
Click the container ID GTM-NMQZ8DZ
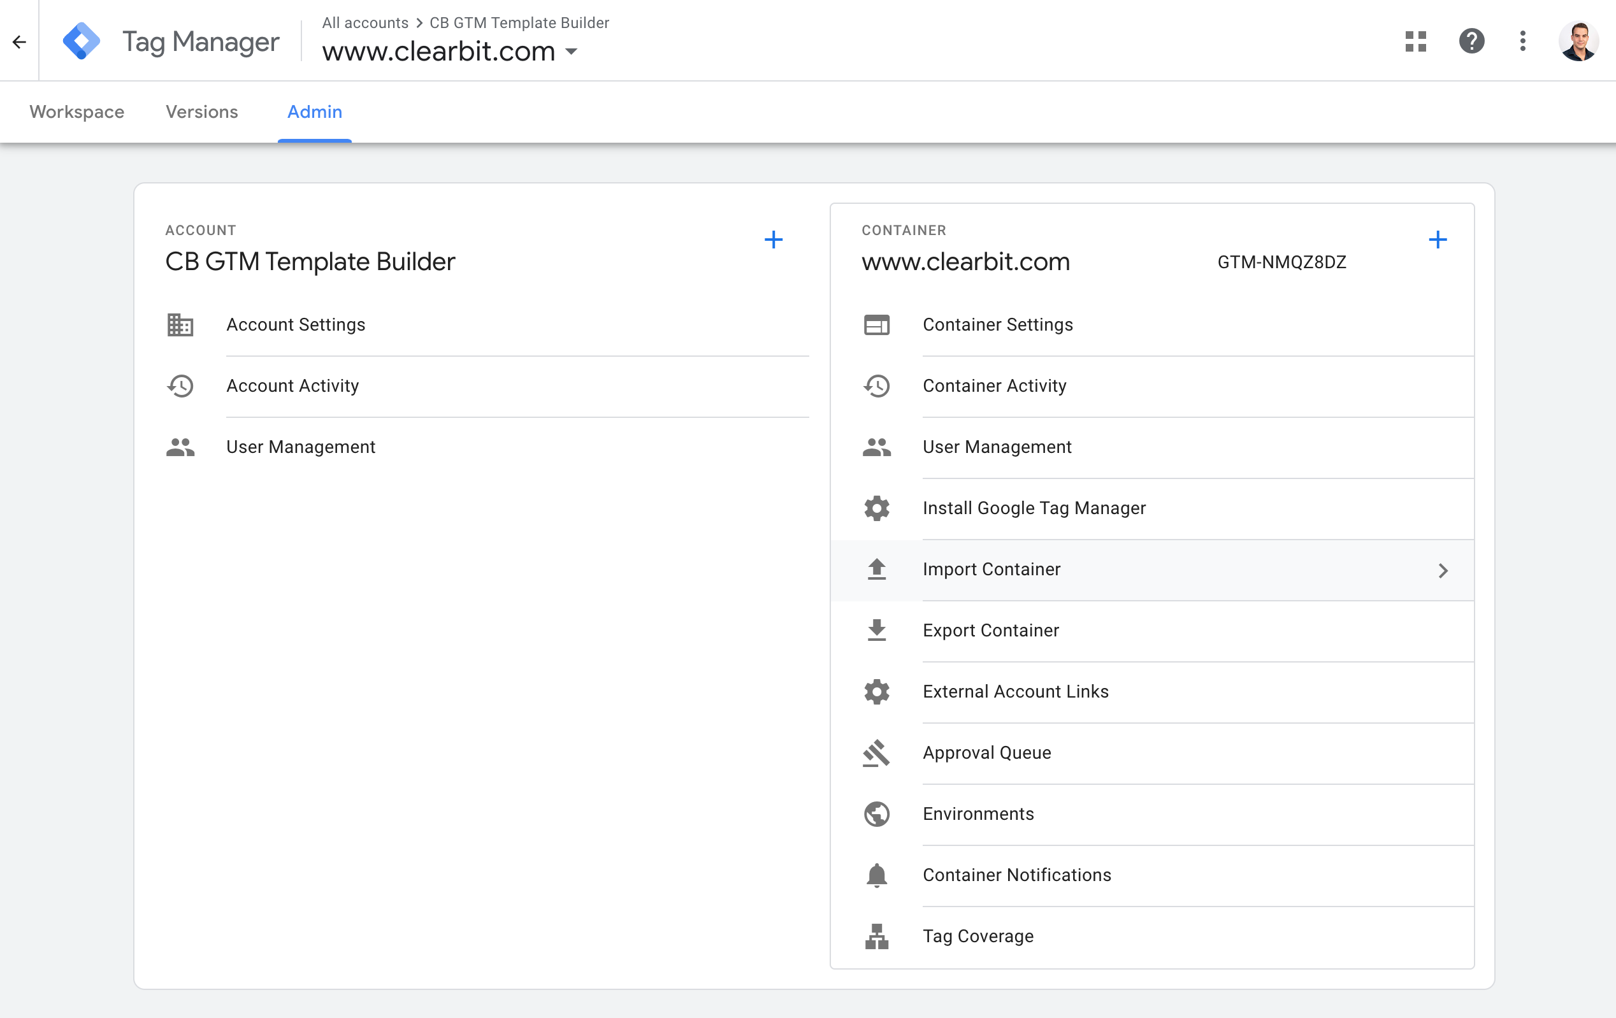pyautogui.click(x=1282, y=262)
